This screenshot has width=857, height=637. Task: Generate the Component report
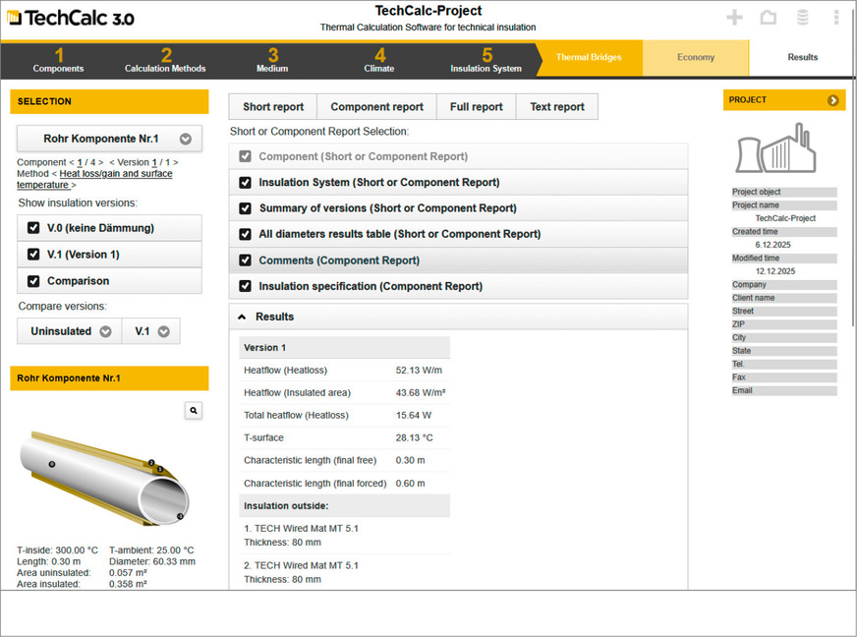[x=376, y=106]
